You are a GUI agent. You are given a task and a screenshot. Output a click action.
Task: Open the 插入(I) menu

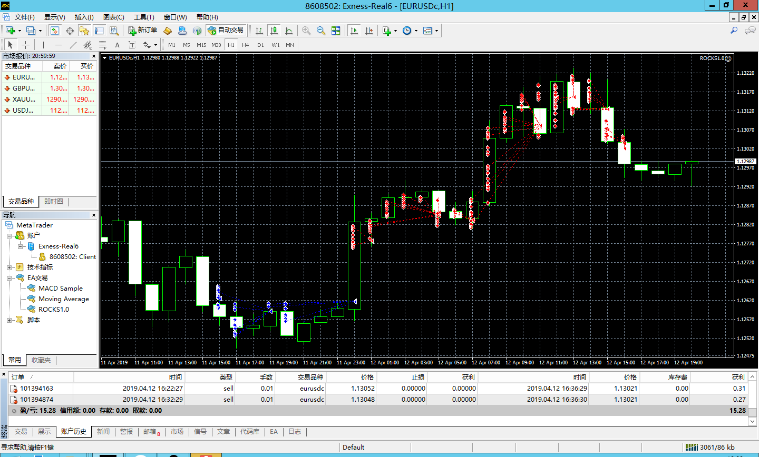(84, 17)
